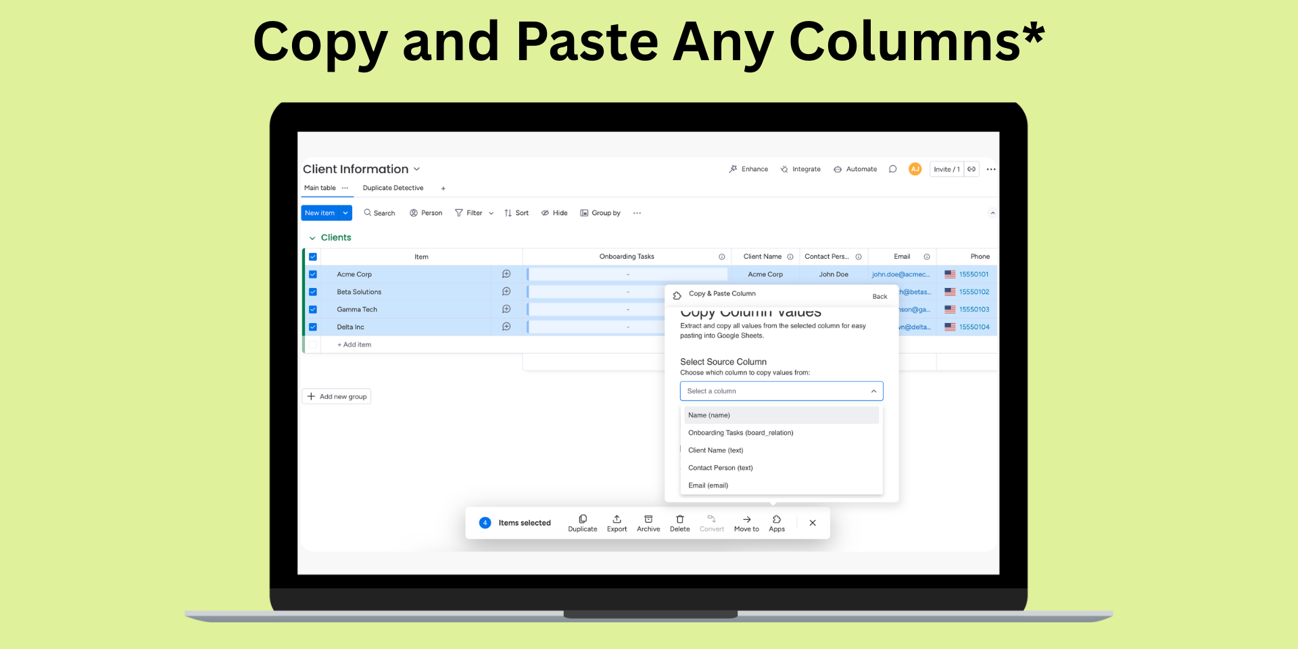The height and width of the screenshot is (649, 1298).
Task: Open the board discussion speech bubble icon
Action: 892,169
